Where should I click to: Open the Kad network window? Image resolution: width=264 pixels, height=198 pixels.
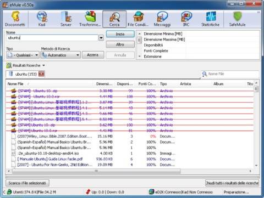(x=42, y=19)
